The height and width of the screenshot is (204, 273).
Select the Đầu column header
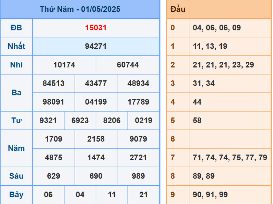click(x=178, y=9)
